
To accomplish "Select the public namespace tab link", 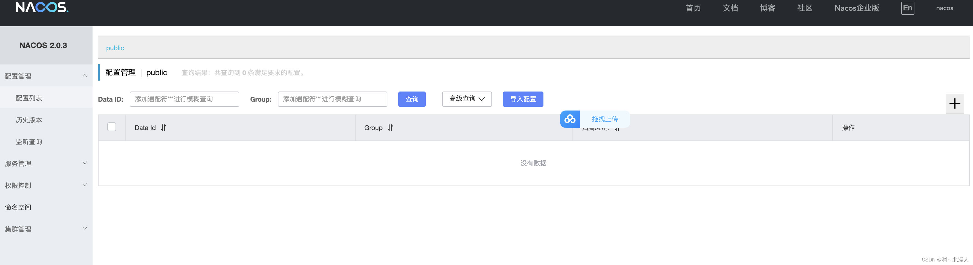I will click(x=115, y=48).
